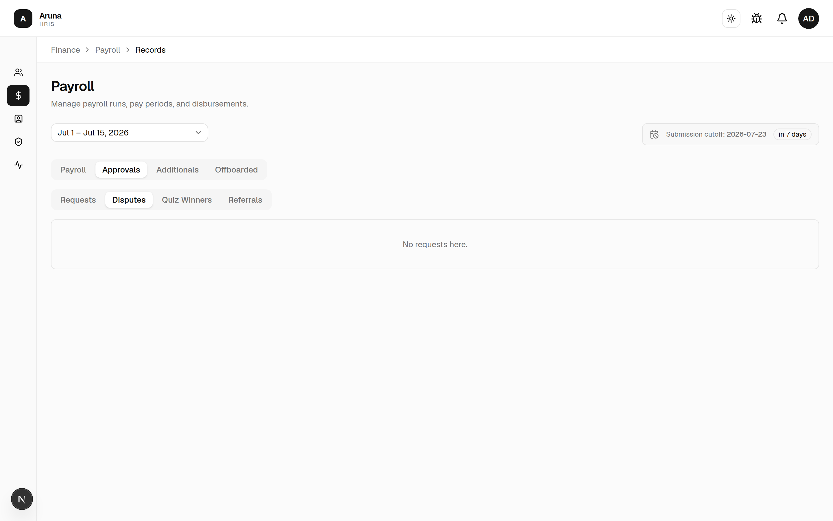Switch to the Payroll tab
833x521 pixels.
pyautogui.click(x=73, y=170)
